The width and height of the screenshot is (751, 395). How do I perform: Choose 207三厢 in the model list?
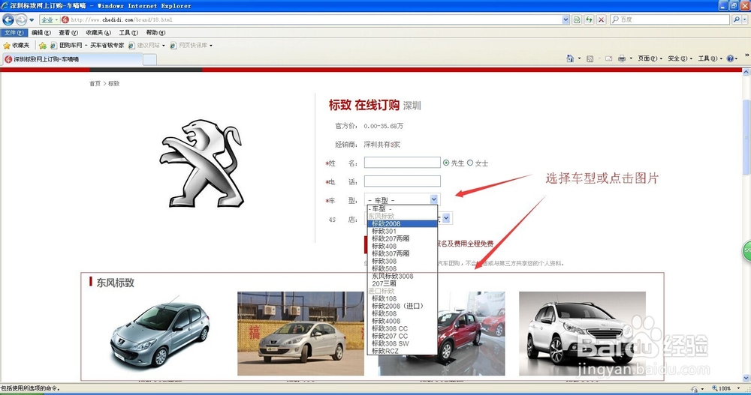pos(403,283)
